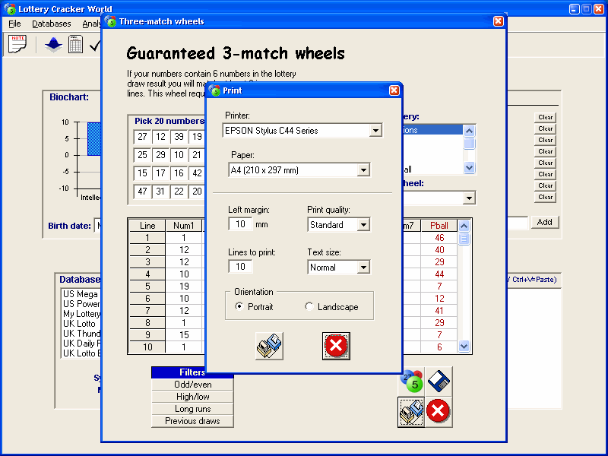Open the Databases menu
The width and height of the screenshot is (608, 456).
[x=51, y=24]
